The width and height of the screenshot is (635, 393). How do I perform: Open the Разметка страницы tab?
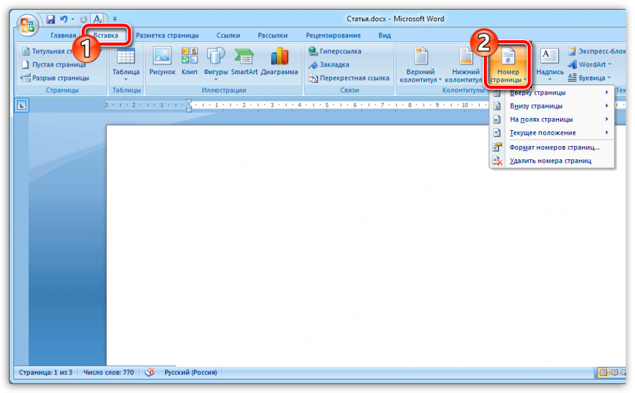167,36
